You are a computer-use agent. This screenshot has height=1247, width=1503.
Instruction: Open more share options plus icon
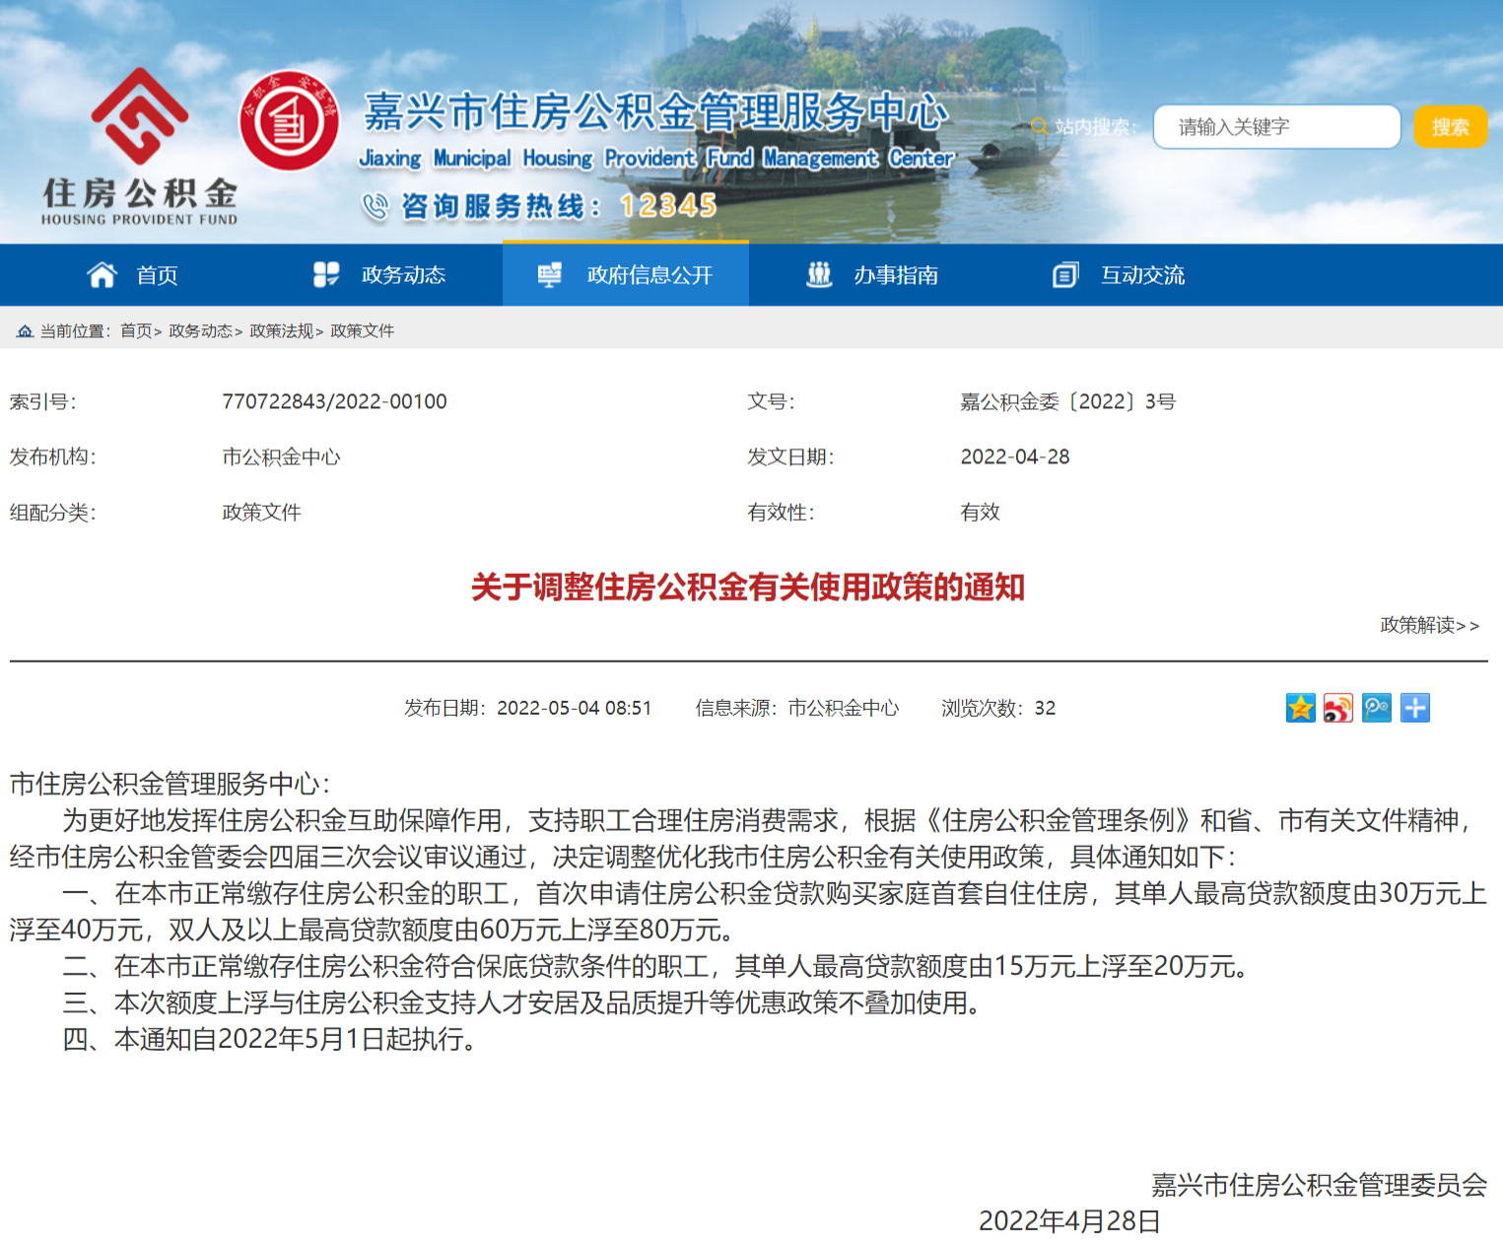1415,708
